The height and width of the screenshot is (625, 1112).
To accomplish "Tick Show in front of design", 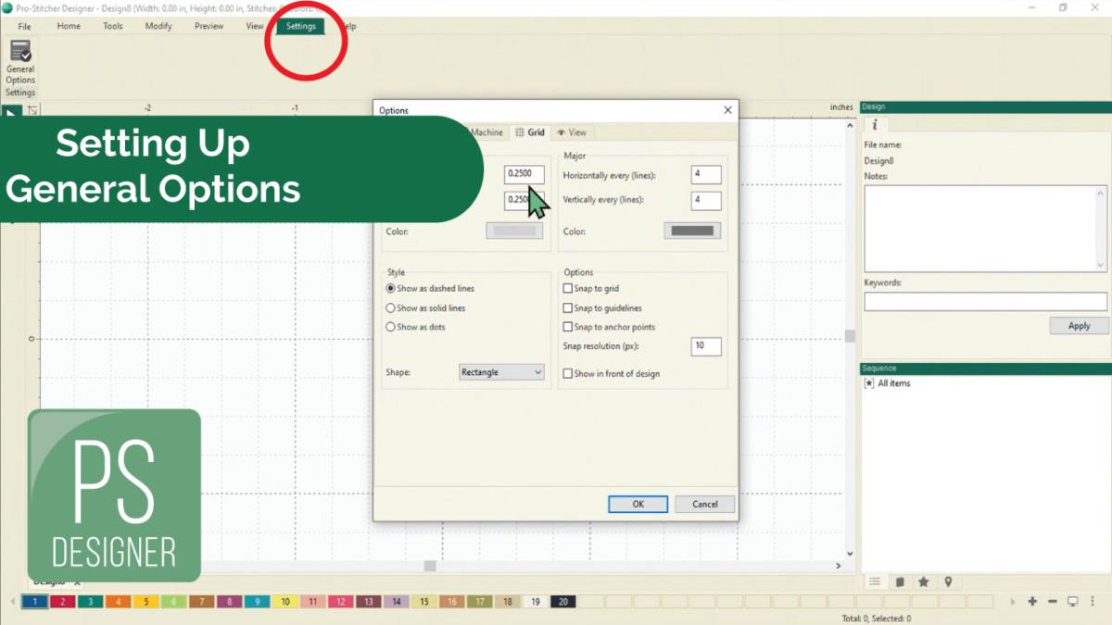I will coord(569,374).
